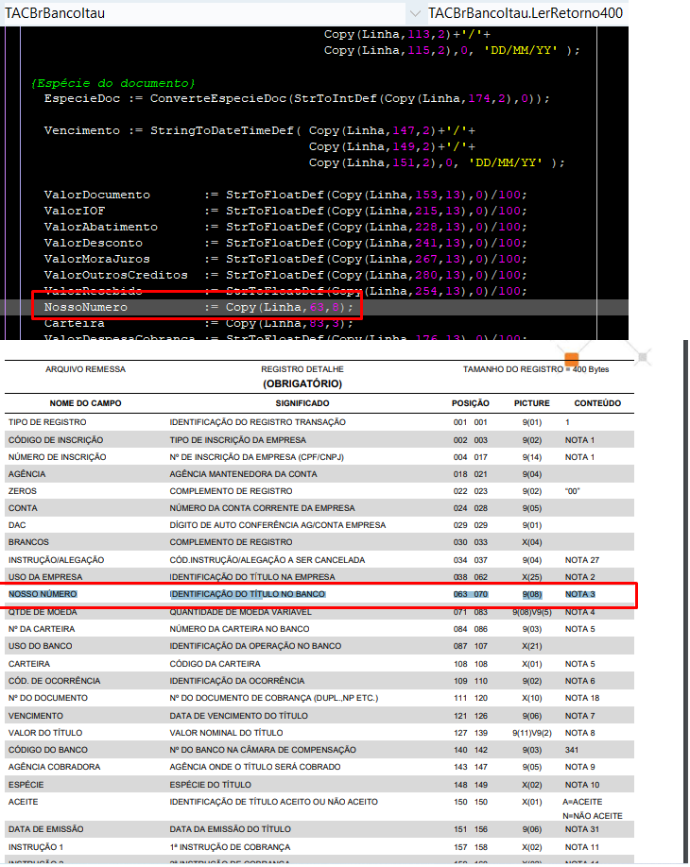The height and width of the screenshot is (867, 690).
Task: Click the NOME DO CAMPO column header
Action: click(85, 403)
